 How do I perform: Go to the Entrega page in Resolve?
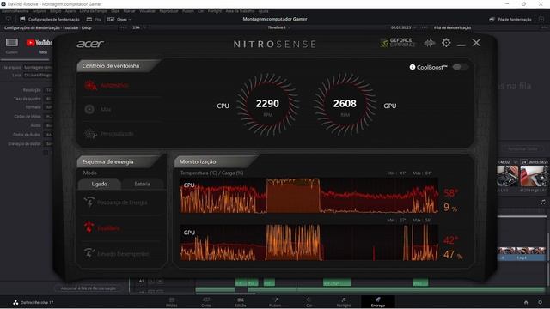[x=378, y=302]
